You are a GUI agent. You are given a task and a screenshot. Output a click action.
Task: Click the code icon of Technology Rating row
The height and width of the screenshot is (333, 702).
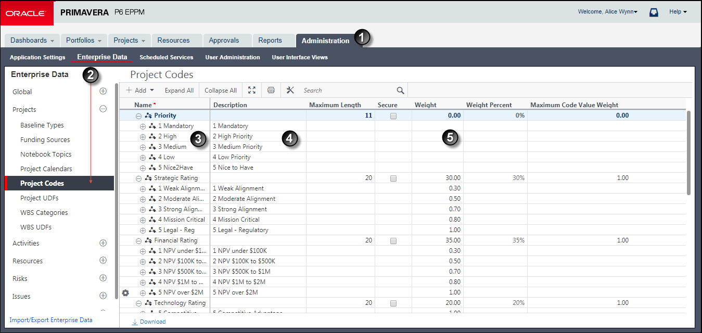(x=148, y=303)
